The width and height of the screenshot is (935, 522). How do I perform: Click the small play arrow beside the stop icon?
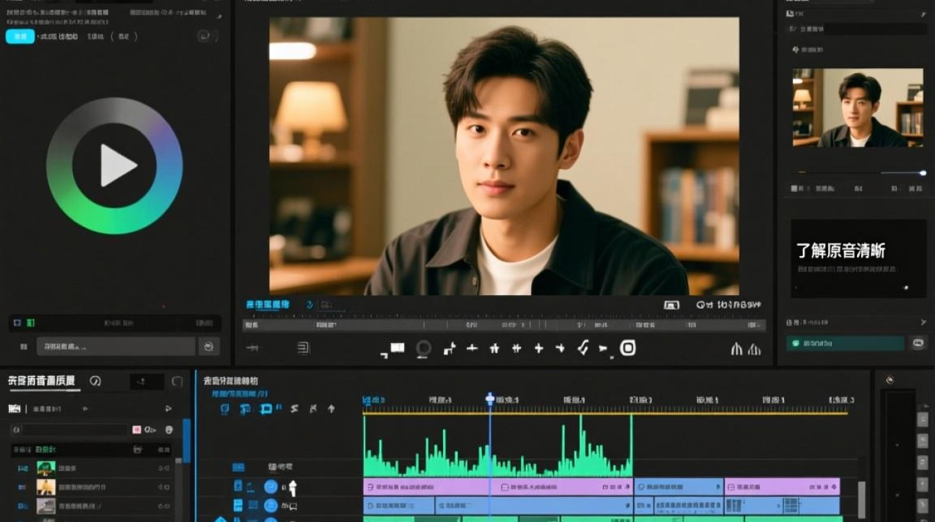[x=603, y=349]
